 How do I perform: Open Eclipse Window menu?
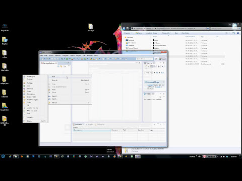tap(90, 55)
